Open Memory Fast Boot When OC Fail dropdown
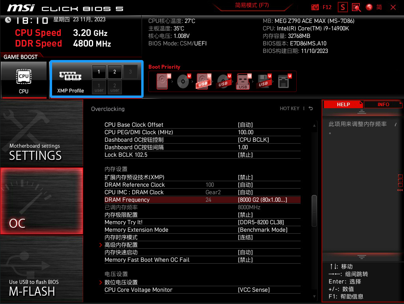 [x=245, y=260]
